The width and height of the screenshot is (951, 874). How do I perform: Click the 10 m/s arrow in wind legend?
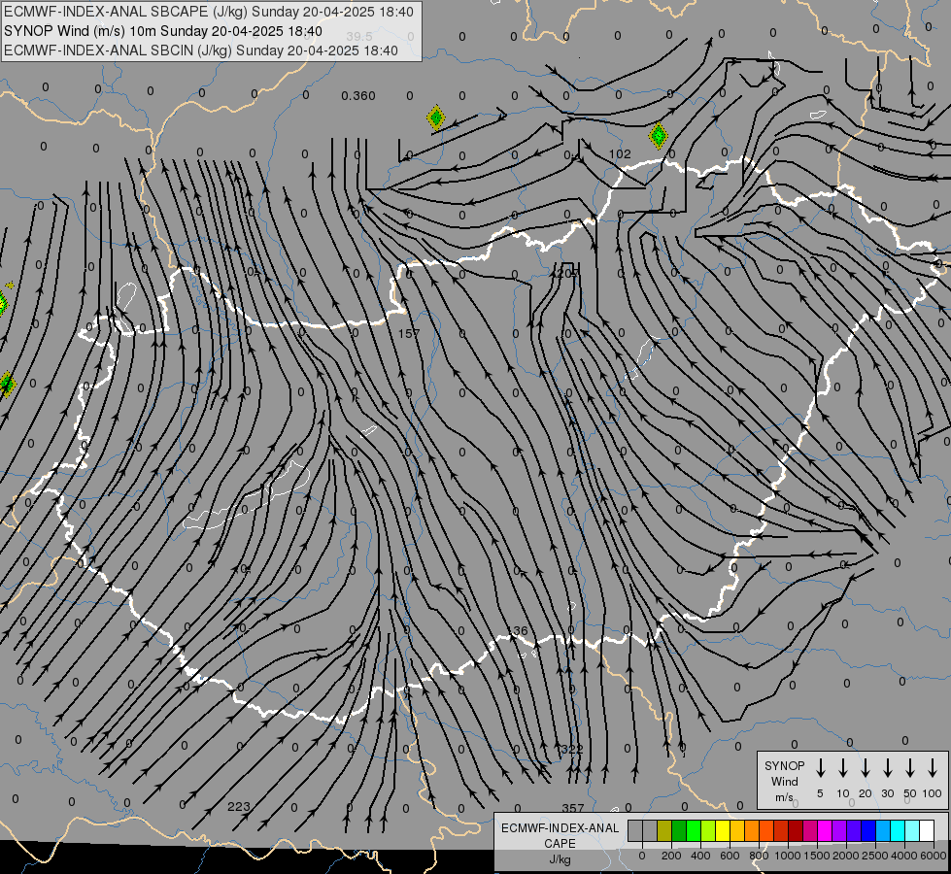(843, 768)
